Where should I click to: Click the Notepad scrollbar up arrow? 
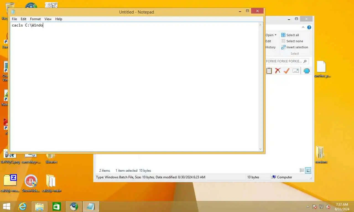(260, 25)
